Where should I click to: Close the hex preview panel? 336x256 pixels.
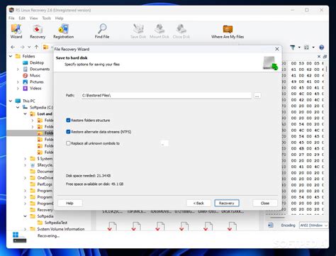319,57
